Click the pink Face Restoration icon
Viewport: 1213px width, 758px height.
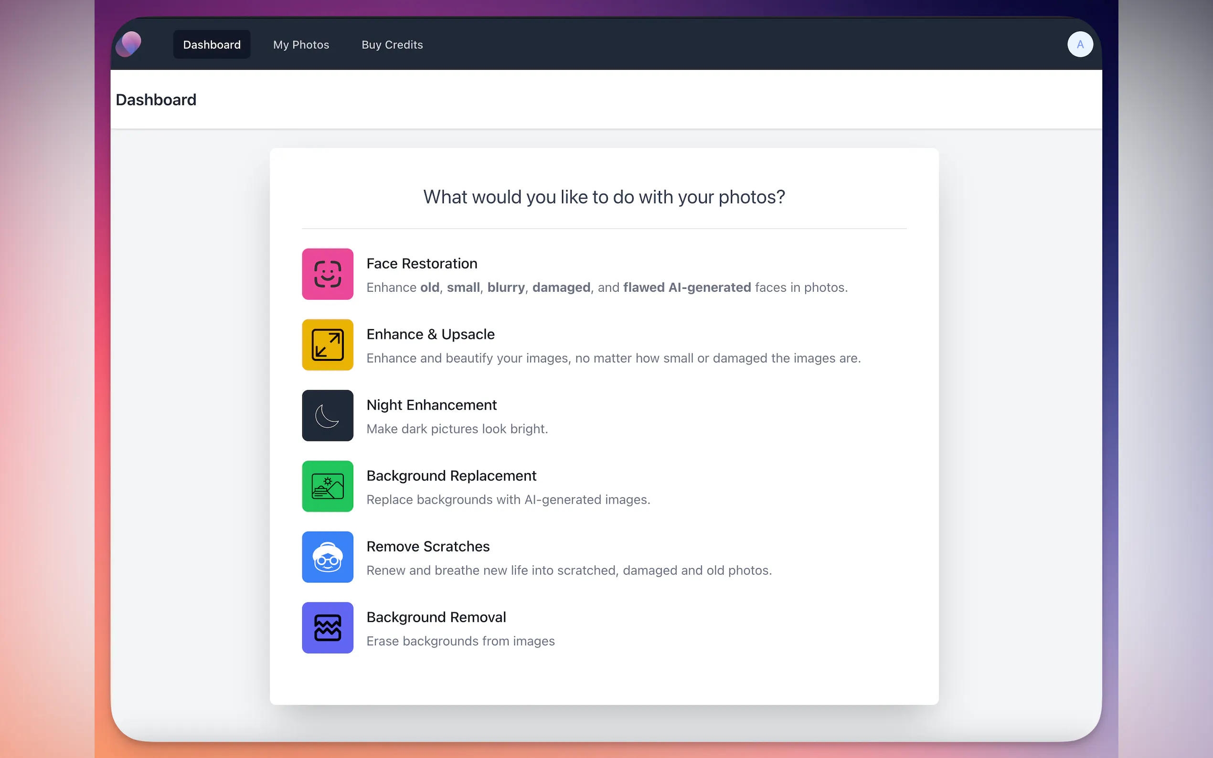tap(328, 274)
